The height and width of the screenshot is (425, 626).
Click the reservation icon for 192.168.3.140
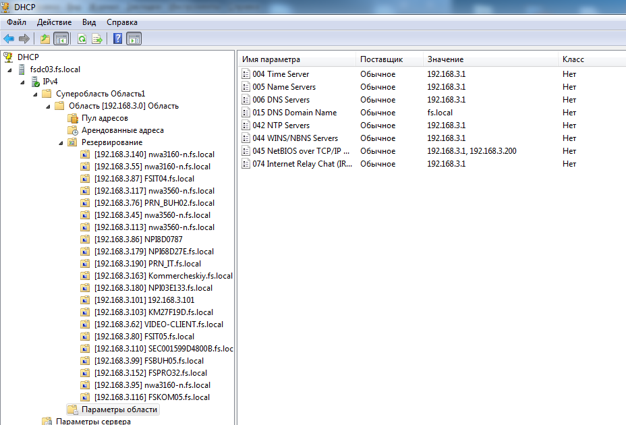tap(85, 154)
